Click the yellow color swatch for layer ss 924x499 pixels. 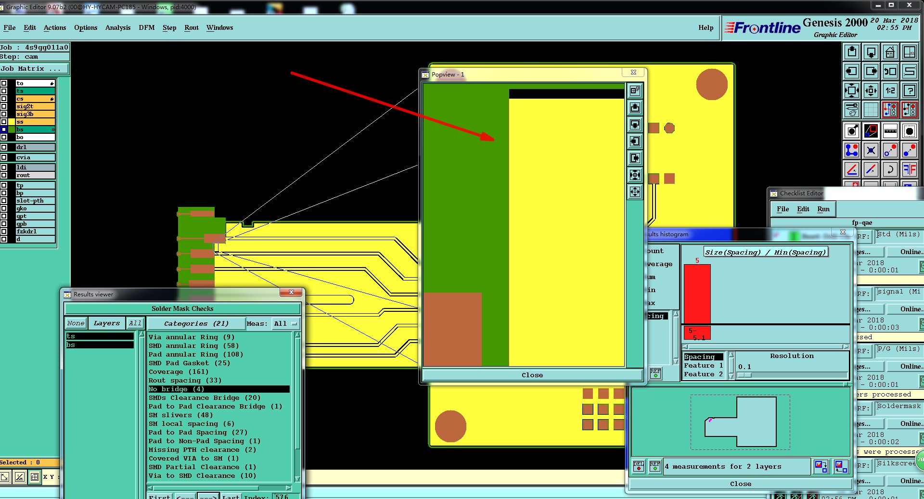[x=12, y=122]
